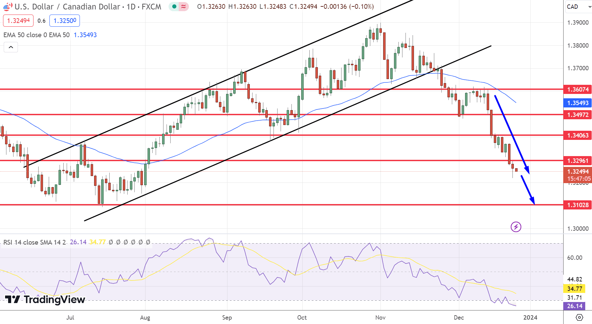This screenshot has height=324, width=592.
Task: Click the yellow 34.77 RSI axis label
Action: click(x=574, y=289)
